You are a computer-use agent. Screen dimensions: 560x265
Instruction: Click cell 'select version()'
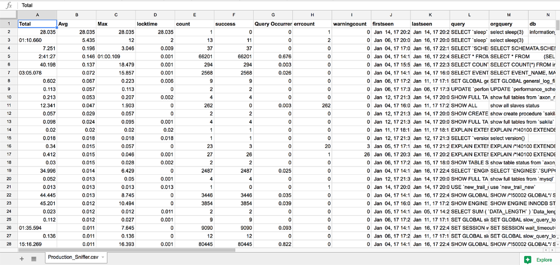(x=508, y=138)
